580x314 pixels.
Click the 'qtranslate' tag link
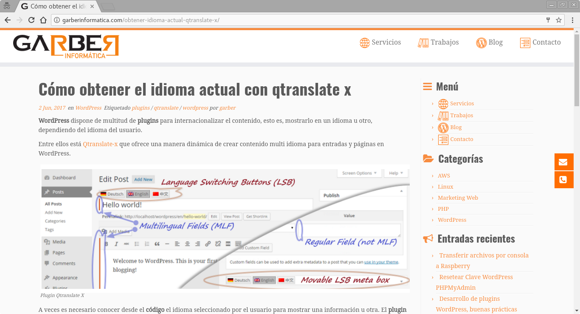(x=166, y=108)
